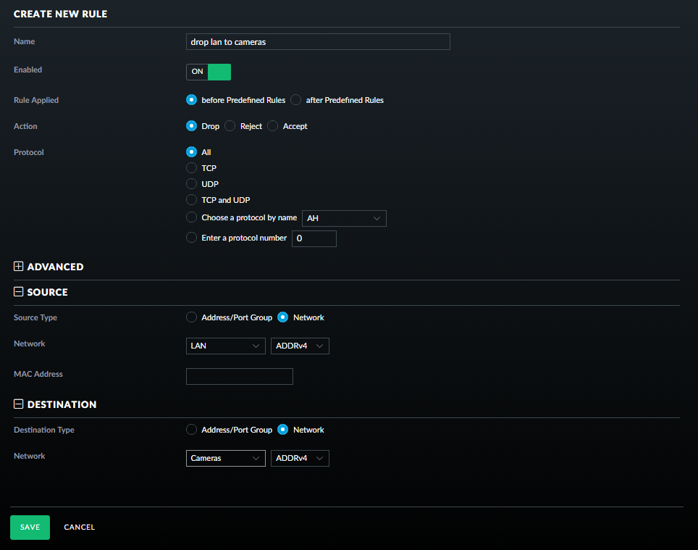Choose the Reject action

pyautogui.click(x=230, y=126)
